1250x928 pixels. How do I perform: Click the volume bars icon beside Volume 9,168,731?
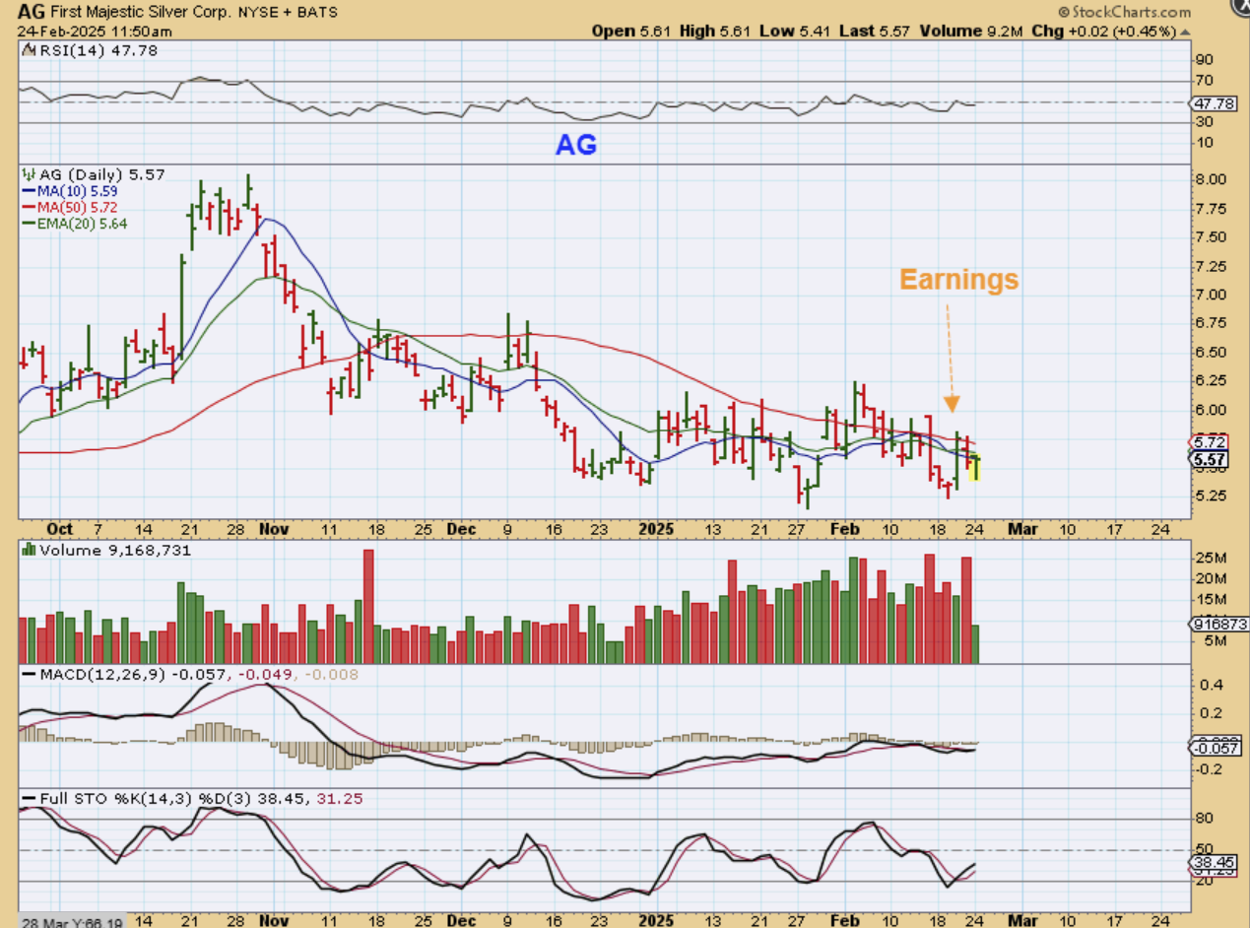point(28,551)
